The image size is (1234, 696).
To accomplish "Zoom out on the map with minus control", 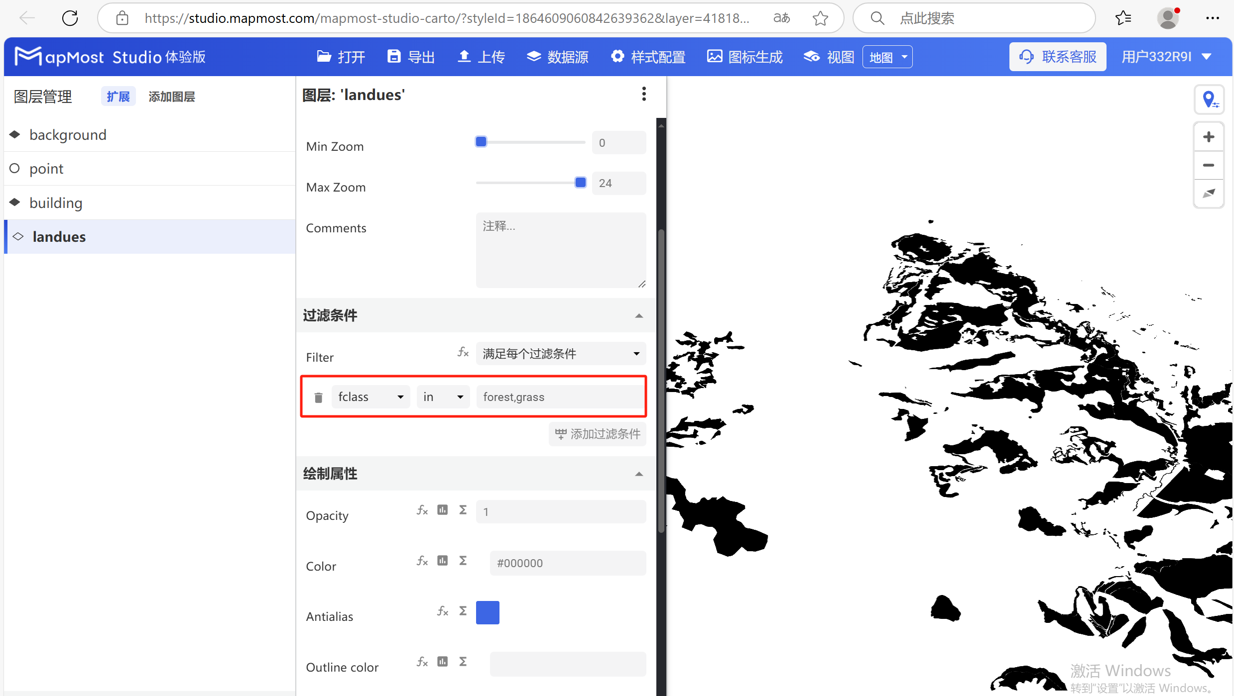I will [1209, 165].
